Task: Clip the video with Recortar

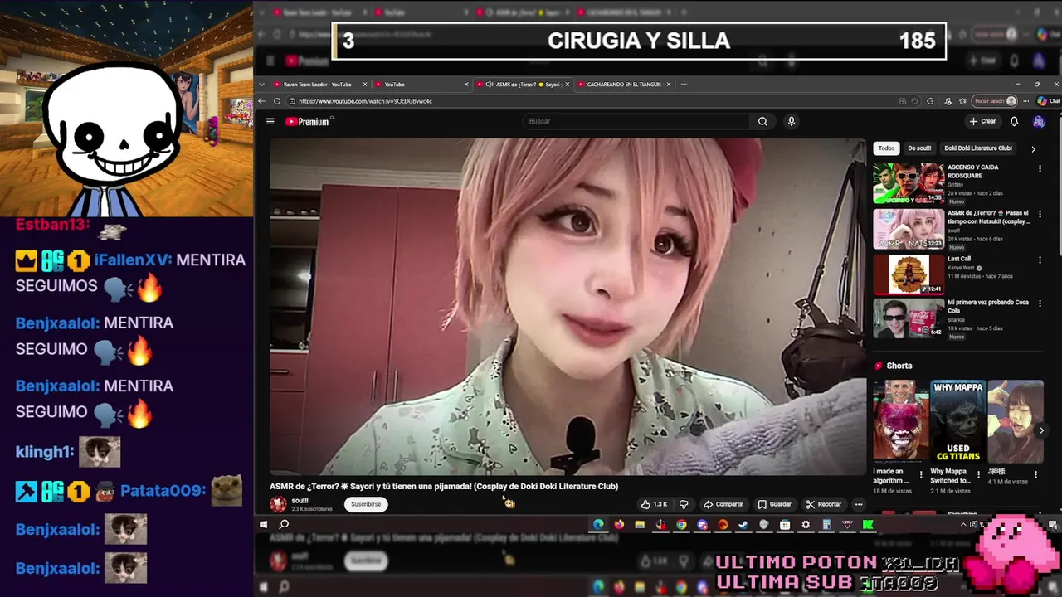Action: tap(823, 504)
